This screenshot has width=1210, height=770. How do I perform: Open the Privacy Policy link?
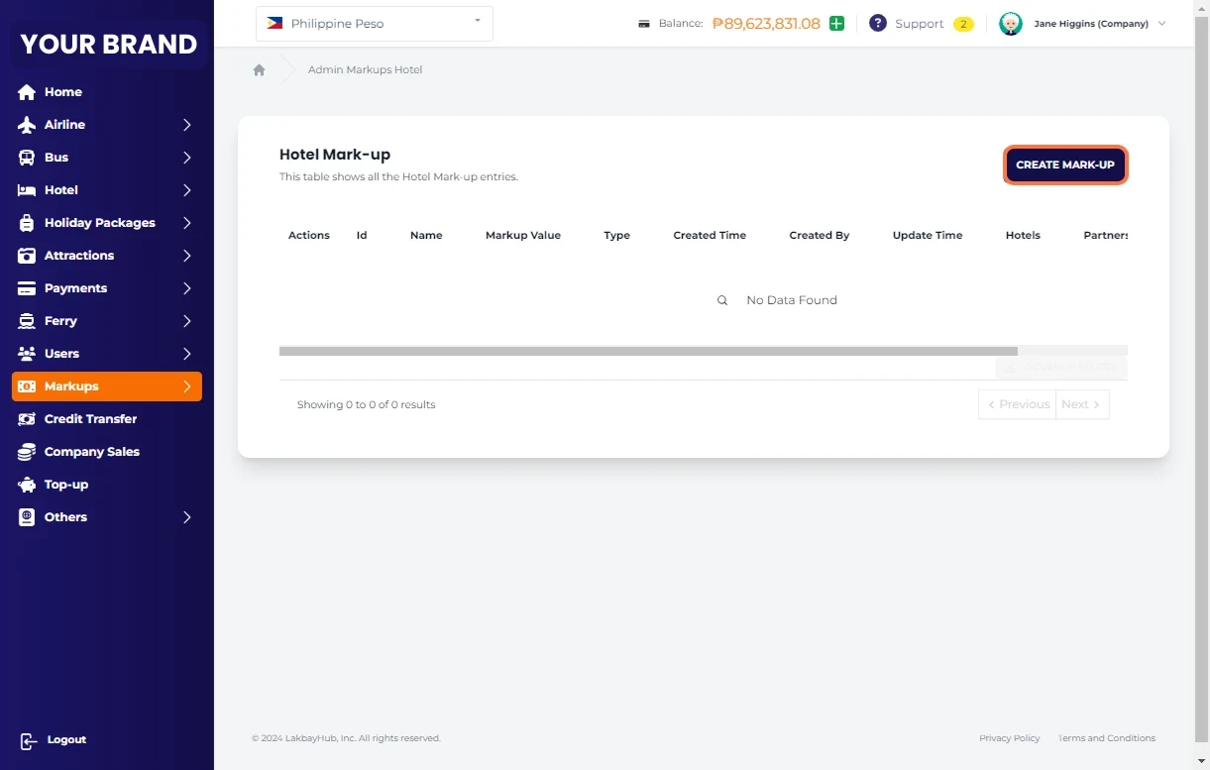(1009, 738)
